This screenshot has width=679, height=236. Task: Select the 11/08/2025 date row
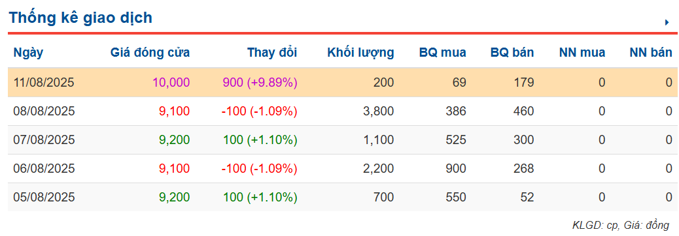[x=343, y=82]
